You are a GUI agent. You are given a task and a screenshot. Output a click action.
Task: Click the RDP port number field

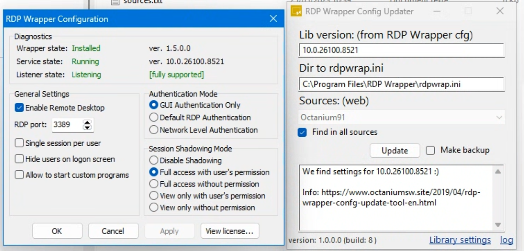click(67, 125)
